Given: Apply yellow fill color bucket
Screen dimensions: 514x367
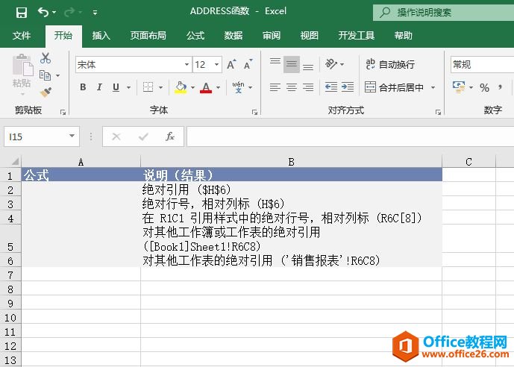Looking at the screenshot, I should [x=181, y=87].
